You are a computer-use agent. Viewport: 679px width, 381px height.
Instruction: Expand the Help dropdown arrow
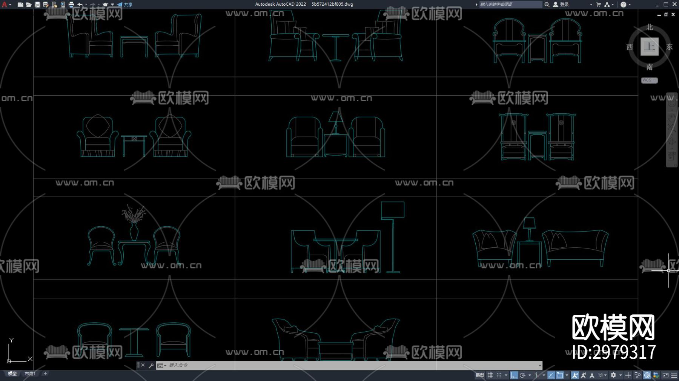tap(630, 5)
